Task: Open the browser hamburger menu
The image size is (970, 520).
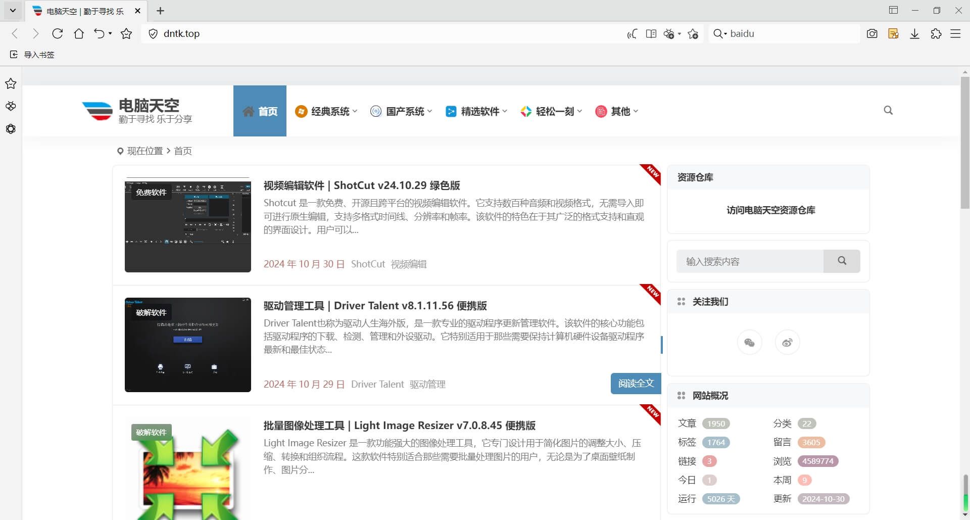Action: point(955,34)
